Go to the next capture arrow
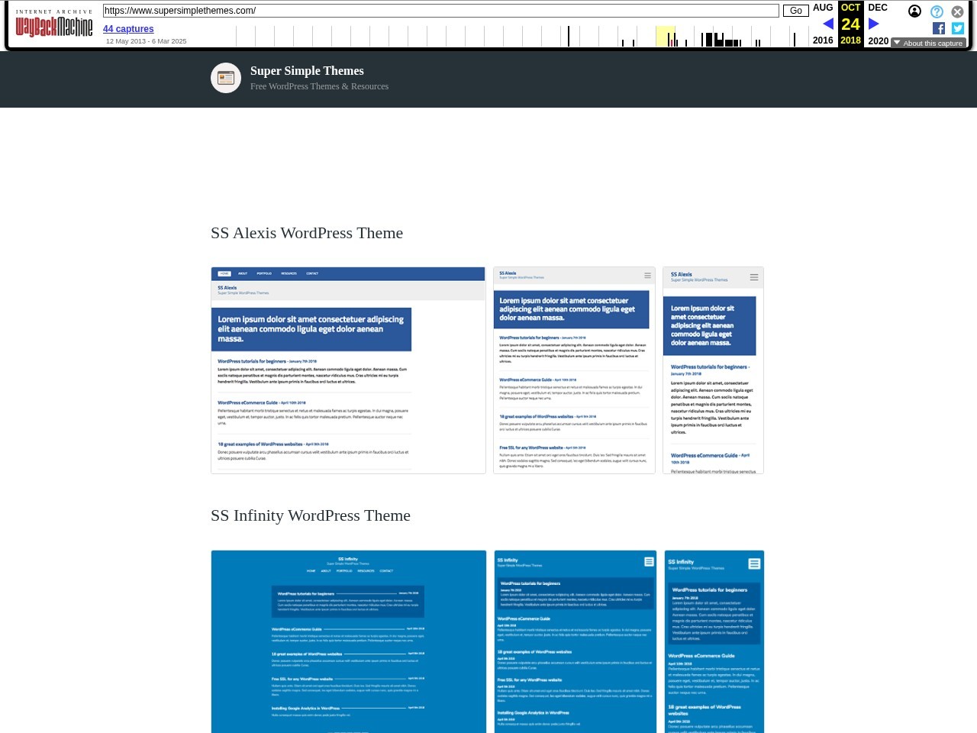Image resolution: width=977 pixels, height=733 pixels. tap(874, 24)
